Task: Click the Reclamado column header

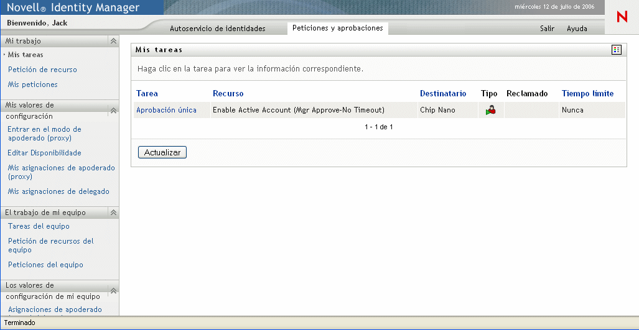Action: coord(527,94)
